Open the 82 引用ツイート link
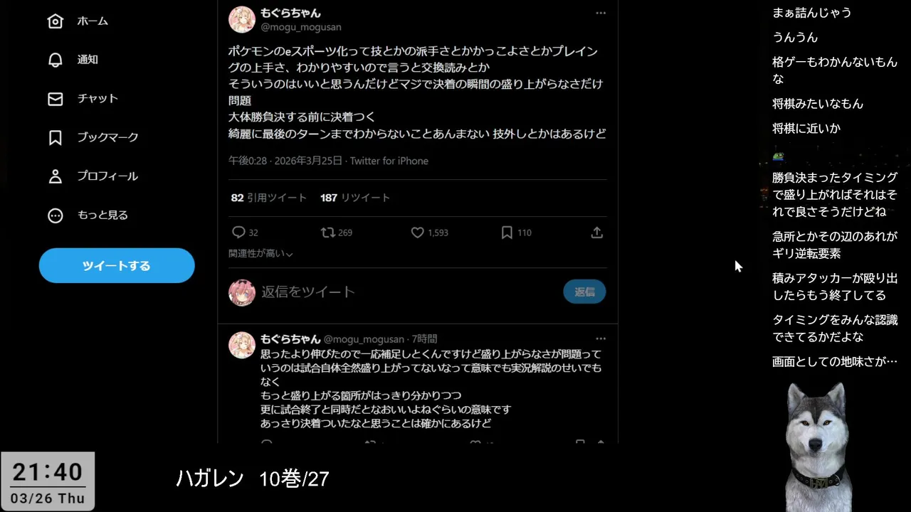This screenshot has height=512, width=911. pyautogui.click(x=269, y=198)
